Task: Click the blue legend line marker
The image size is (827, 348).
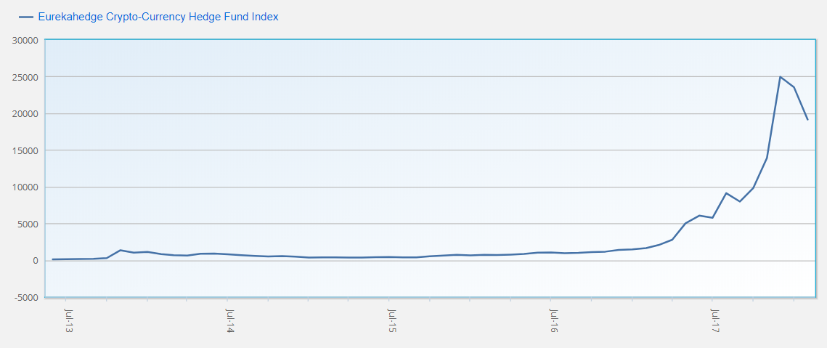Action: (26, 17)
